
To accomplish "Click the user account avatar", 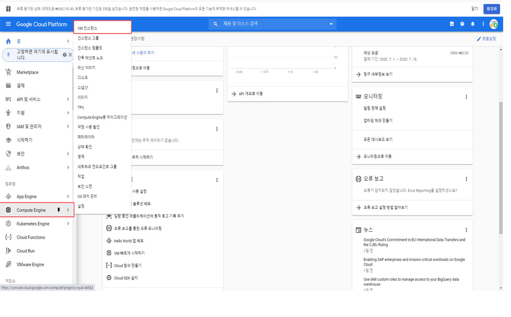I will click(494, 24).
